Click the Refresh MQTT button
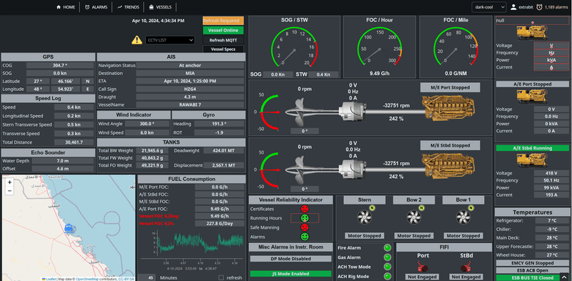The height and width of the screenshot is (281, 572). (223, 40)
